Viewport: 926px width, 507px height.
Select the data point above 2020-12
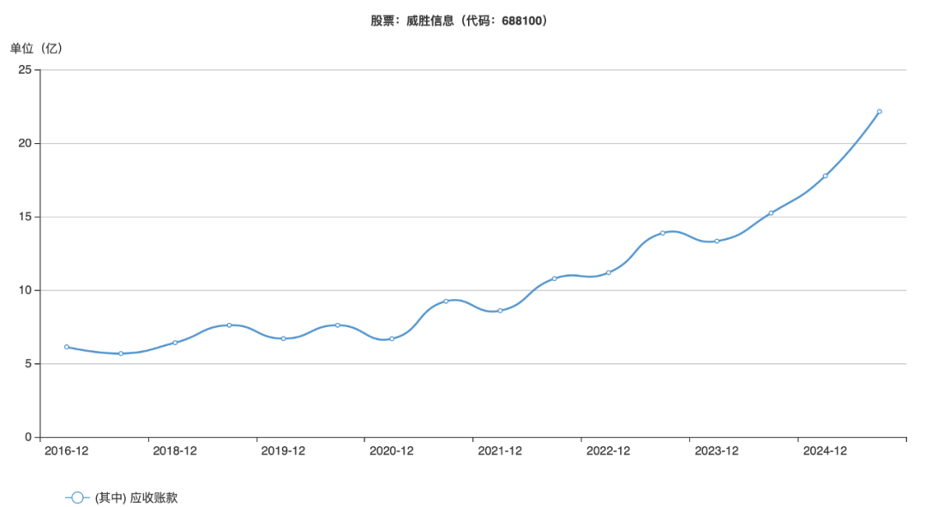coord(392,339)
